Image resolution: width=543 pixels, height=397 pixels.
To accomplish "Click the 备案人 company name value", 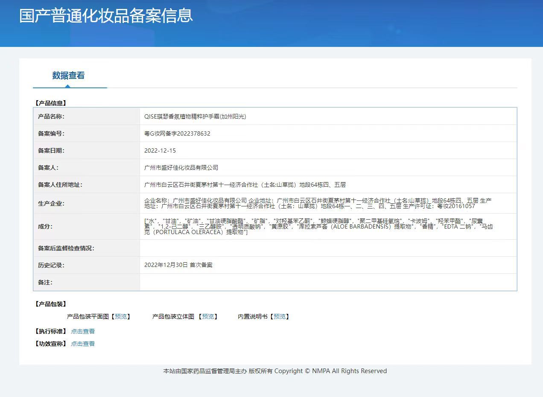I will click(x=181, y=168).
